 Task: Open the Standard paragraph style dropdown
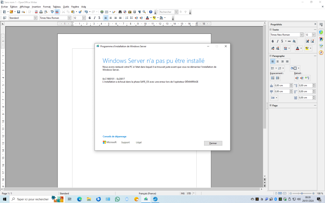point(35,18)
